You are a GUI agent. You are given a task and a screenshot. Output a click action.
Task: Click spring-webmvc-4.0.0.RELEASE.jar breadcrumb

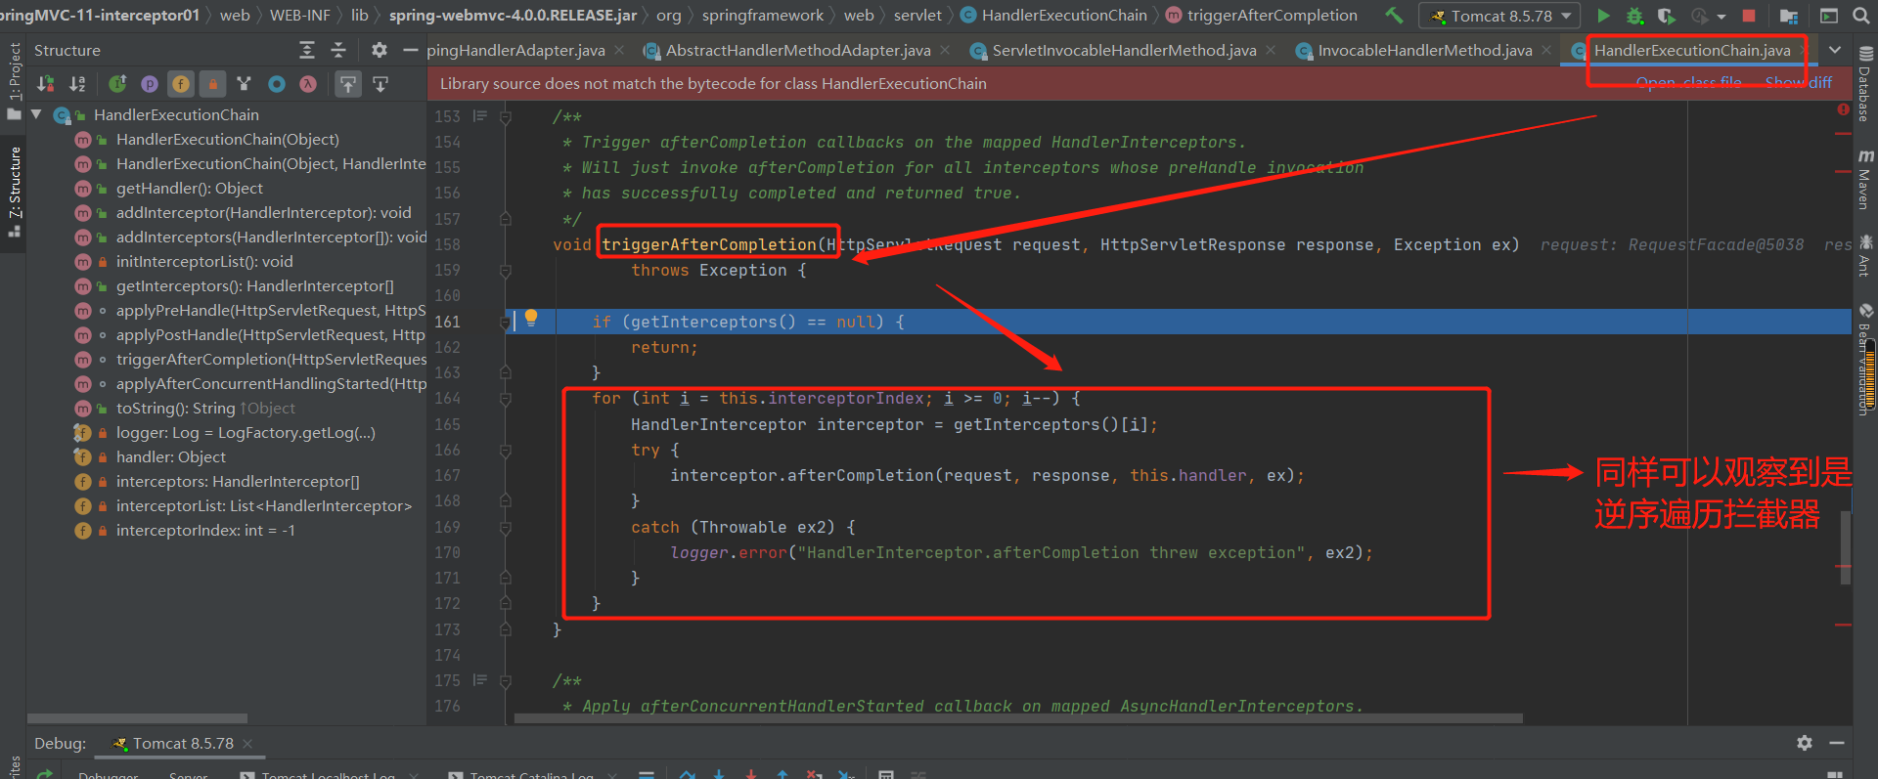pos(513,16)
